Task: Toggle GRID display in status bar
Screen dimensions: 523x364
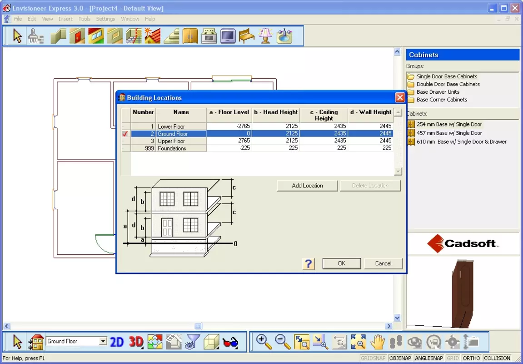Action: (x=453, y=359)
